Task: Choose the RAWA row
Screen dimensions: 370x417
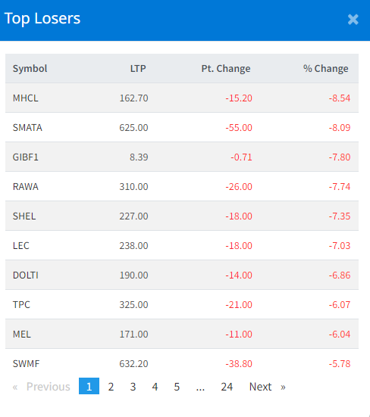Action: (x=182, y=186)
